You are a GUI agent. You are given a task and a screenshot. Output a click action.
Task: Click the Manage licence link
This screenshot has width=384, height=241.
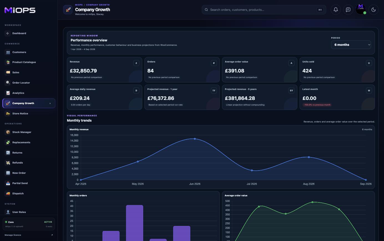coord(13,235)
